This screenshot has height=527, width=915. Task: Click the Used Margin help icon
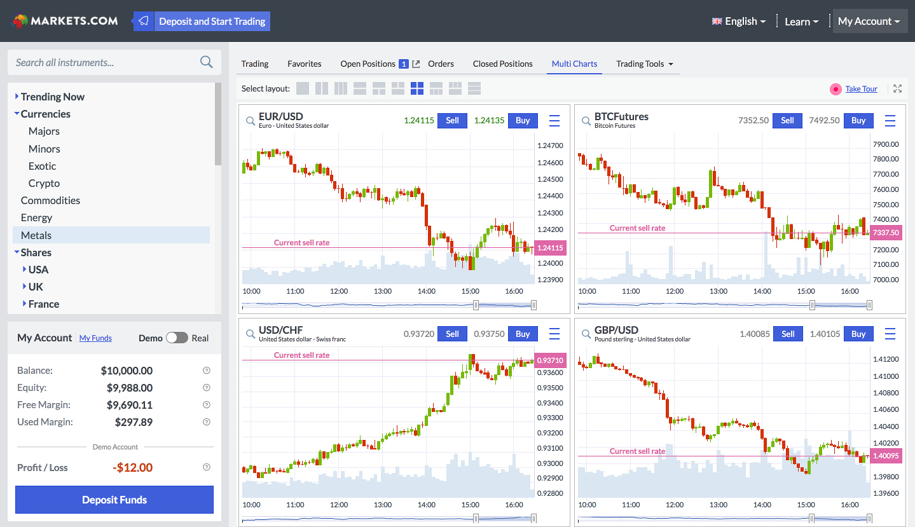point(206,422)
